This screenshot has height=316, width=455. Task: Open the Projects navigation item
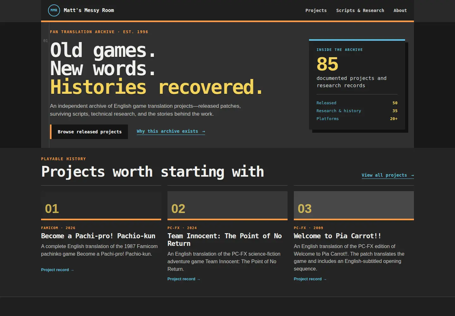pyautogui.click(x=316, y=10)
